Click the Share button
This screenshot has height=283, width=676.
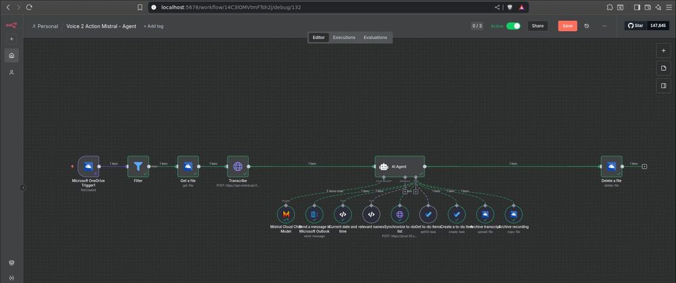pos(537,26)
